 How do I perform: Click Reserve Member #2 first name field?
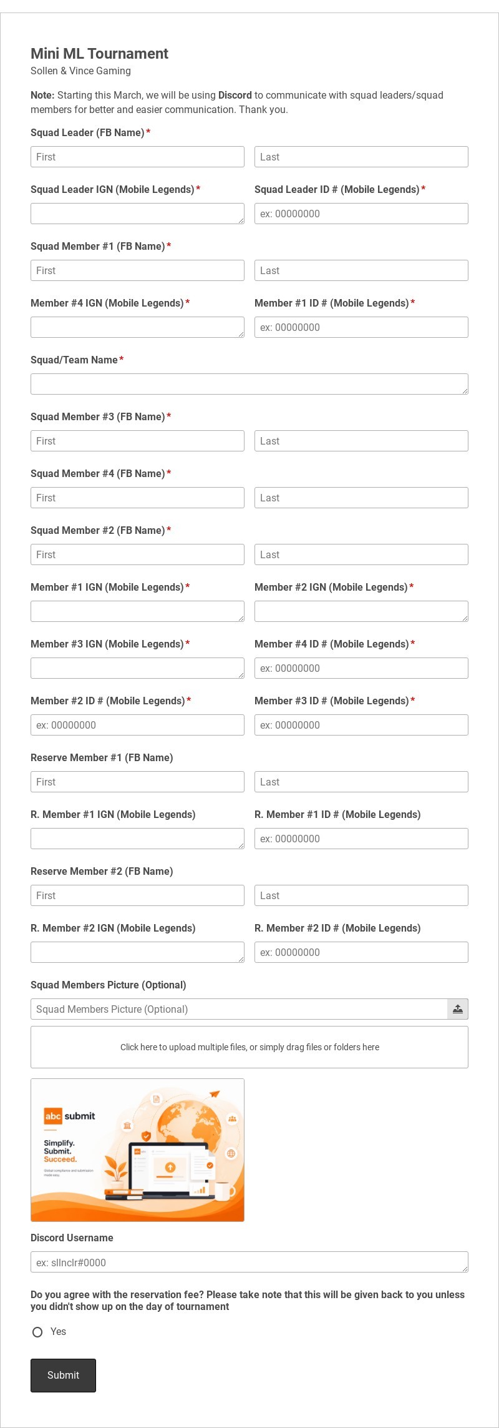pos(137,895)
